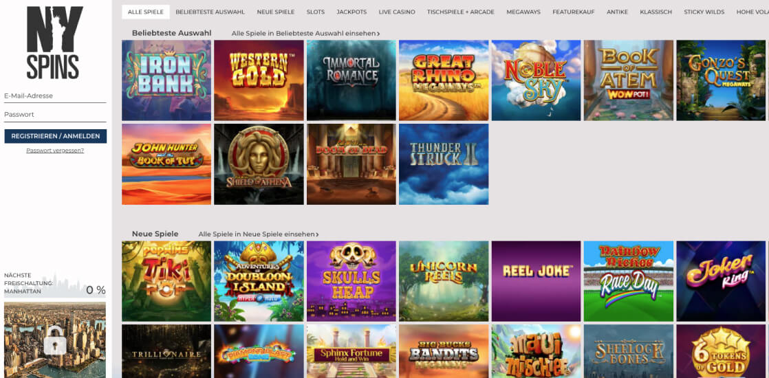Screen dimensions: 769x378
Task: Select Great Rhino Megaways game
Action: (x=444, y=80)
